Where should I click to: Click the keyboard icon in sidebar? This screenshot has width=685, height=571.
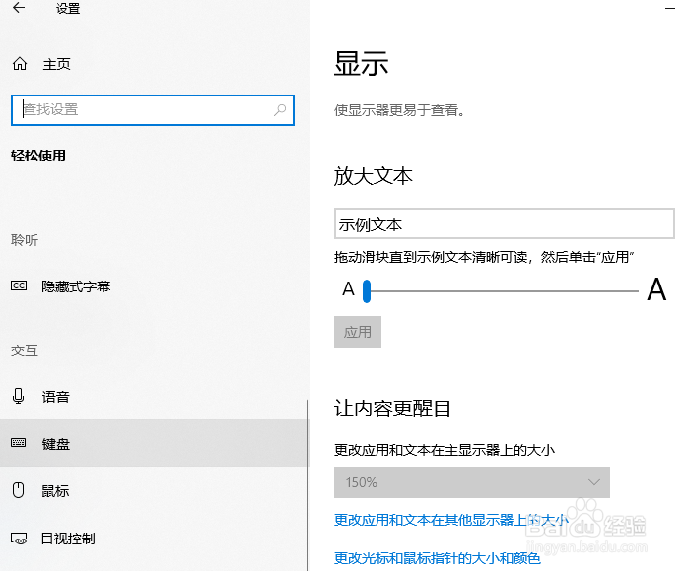(x=19, y=443)
